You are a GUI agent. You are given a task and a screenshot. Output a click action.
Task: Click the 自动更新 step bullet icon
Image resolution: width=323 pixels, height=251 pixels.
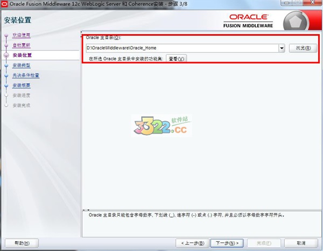pyautogui.click(x=6, y=46)
